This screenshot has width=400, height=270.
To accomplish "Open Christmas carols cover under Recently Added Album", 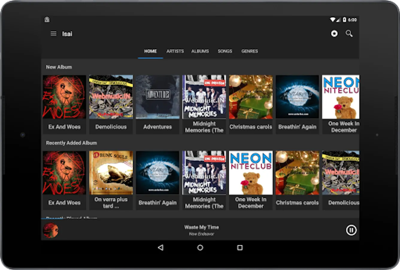I will coord(297,173).
